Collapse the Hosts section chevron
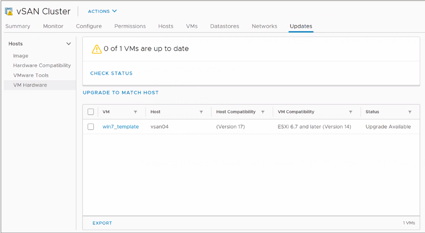 click(69, 44)
